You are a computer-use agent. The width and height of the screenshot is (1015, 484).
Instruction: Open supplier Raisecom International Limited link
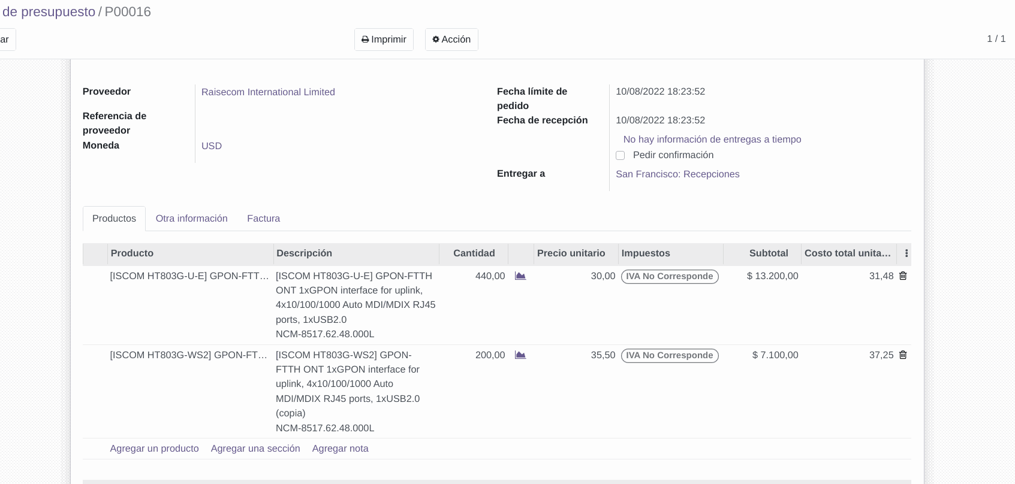[268, 92]
